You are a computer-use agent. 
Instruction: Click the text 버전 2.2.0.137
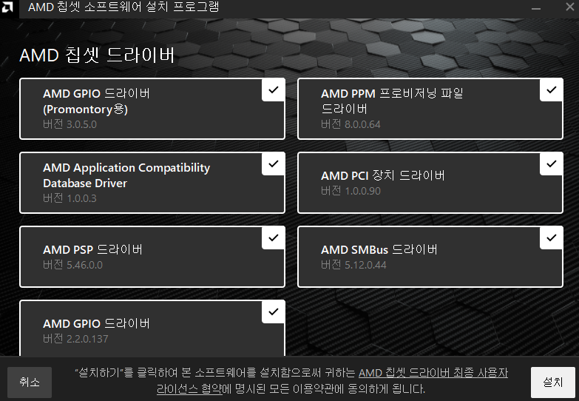click(x=75, y=339)
